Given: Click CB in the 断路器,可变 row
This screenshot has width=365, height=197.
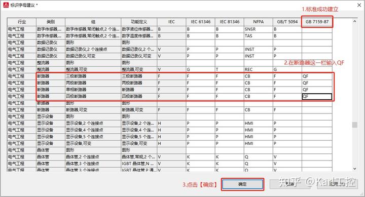Looking at the screenshot, I should [x=259, y=110].
